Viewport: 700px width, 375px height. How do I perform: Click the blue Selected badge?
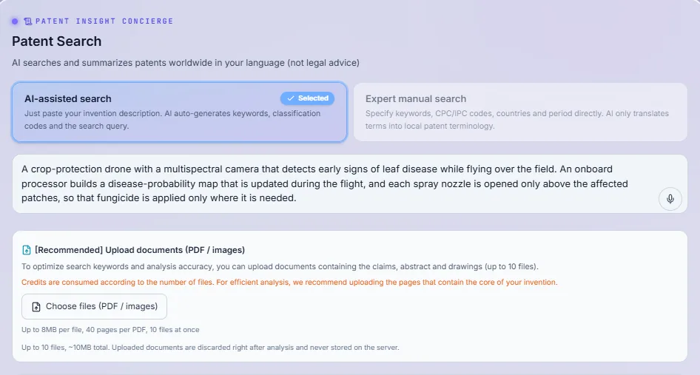pos(308,98)
